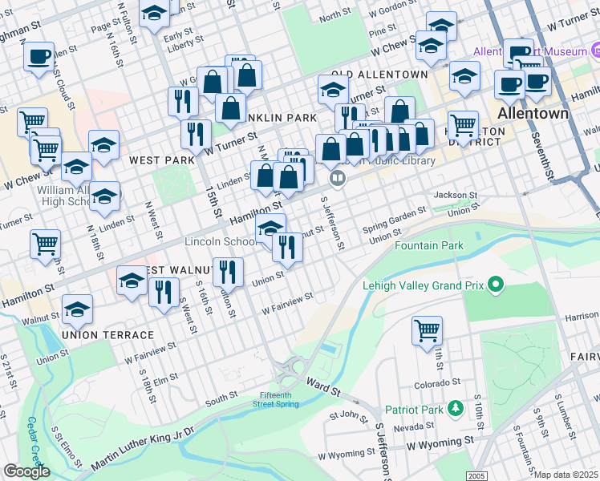Screen dimensions: 600x481
Task: Select the Spring Garden St label
Action: click(394, 220)
